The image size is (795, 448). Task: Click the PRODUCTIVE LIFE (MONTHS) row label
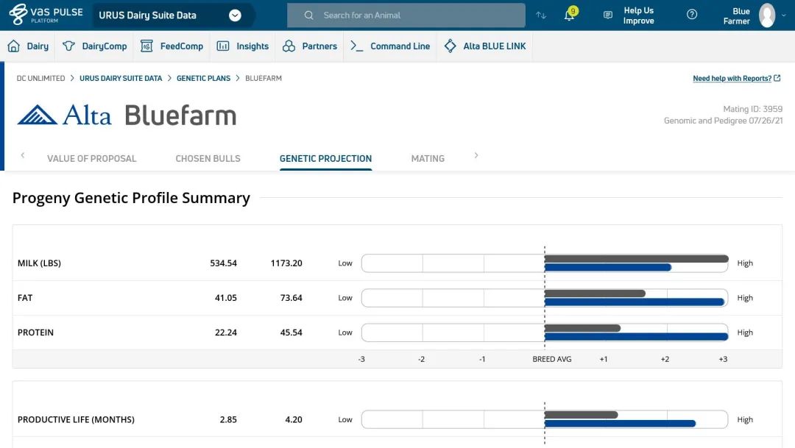click(76, 419)
